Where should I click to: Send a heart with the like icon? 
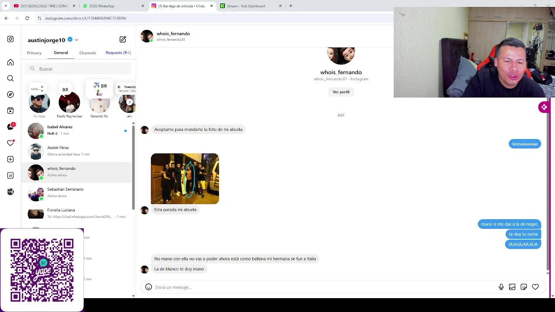click(535, 287)
